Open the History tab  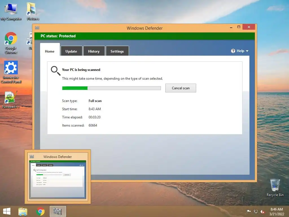coord(94,51)
